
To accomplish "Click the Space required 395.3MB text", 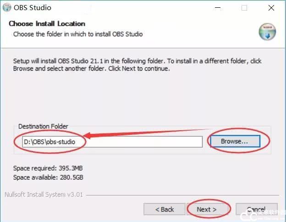I will click(48, 168).
